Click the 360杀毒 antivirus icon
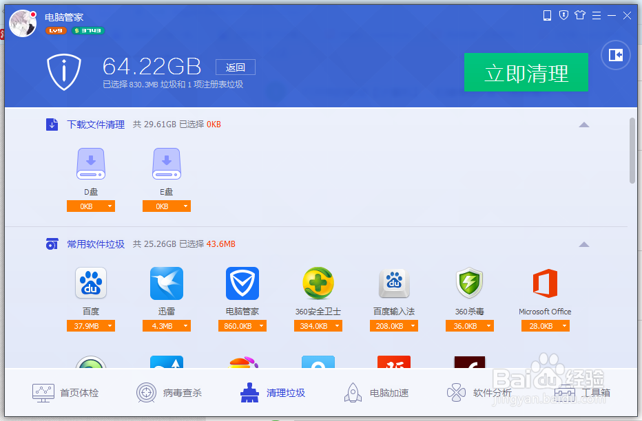The height and width of the screenshot is (421, 642). point(469,283)
